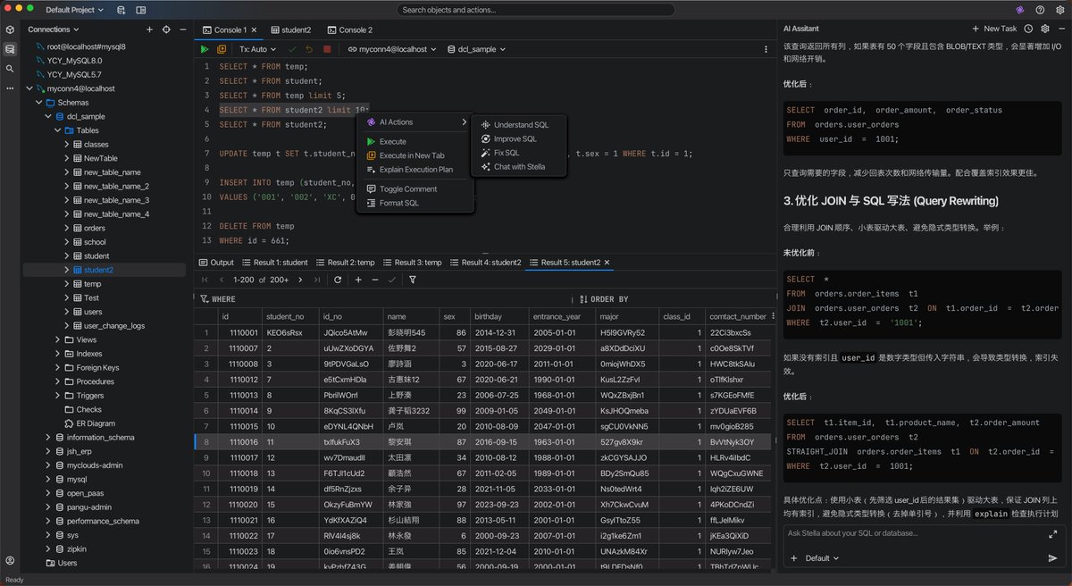Select Improve SQL in the AI submenu
This screenshot has width=1072, height=586.
click(x=521, y=138)
